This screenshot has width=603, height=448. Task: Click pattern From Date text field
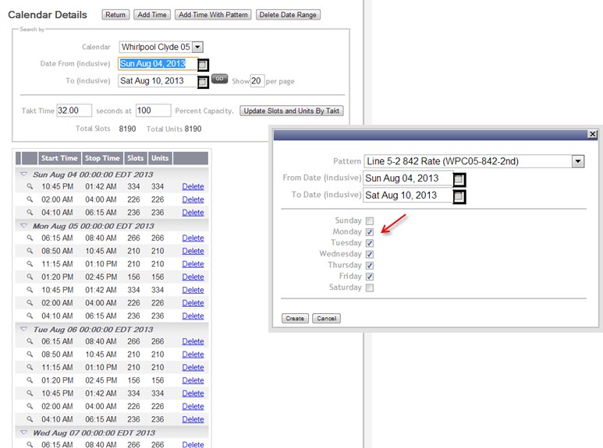click(408, 178)
